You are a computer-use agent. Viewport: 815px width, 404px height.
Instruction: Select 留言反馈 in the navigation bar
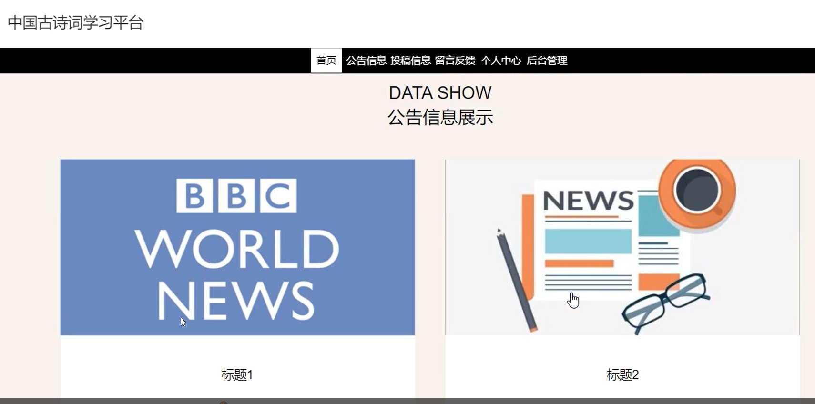[x=455, y=61]
